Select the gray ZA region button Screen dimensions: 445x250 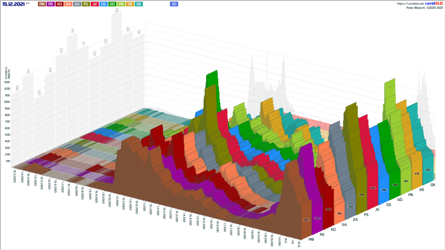pos(77,4)
